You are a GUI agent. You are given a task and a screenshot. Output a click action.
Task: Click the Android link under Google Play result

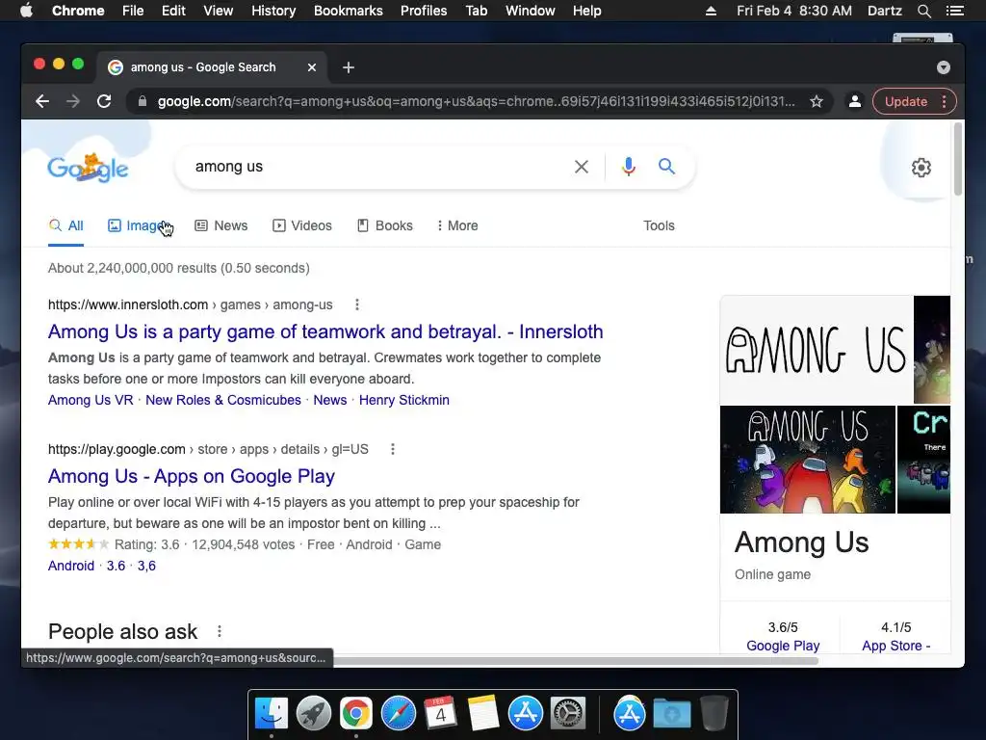71,566
